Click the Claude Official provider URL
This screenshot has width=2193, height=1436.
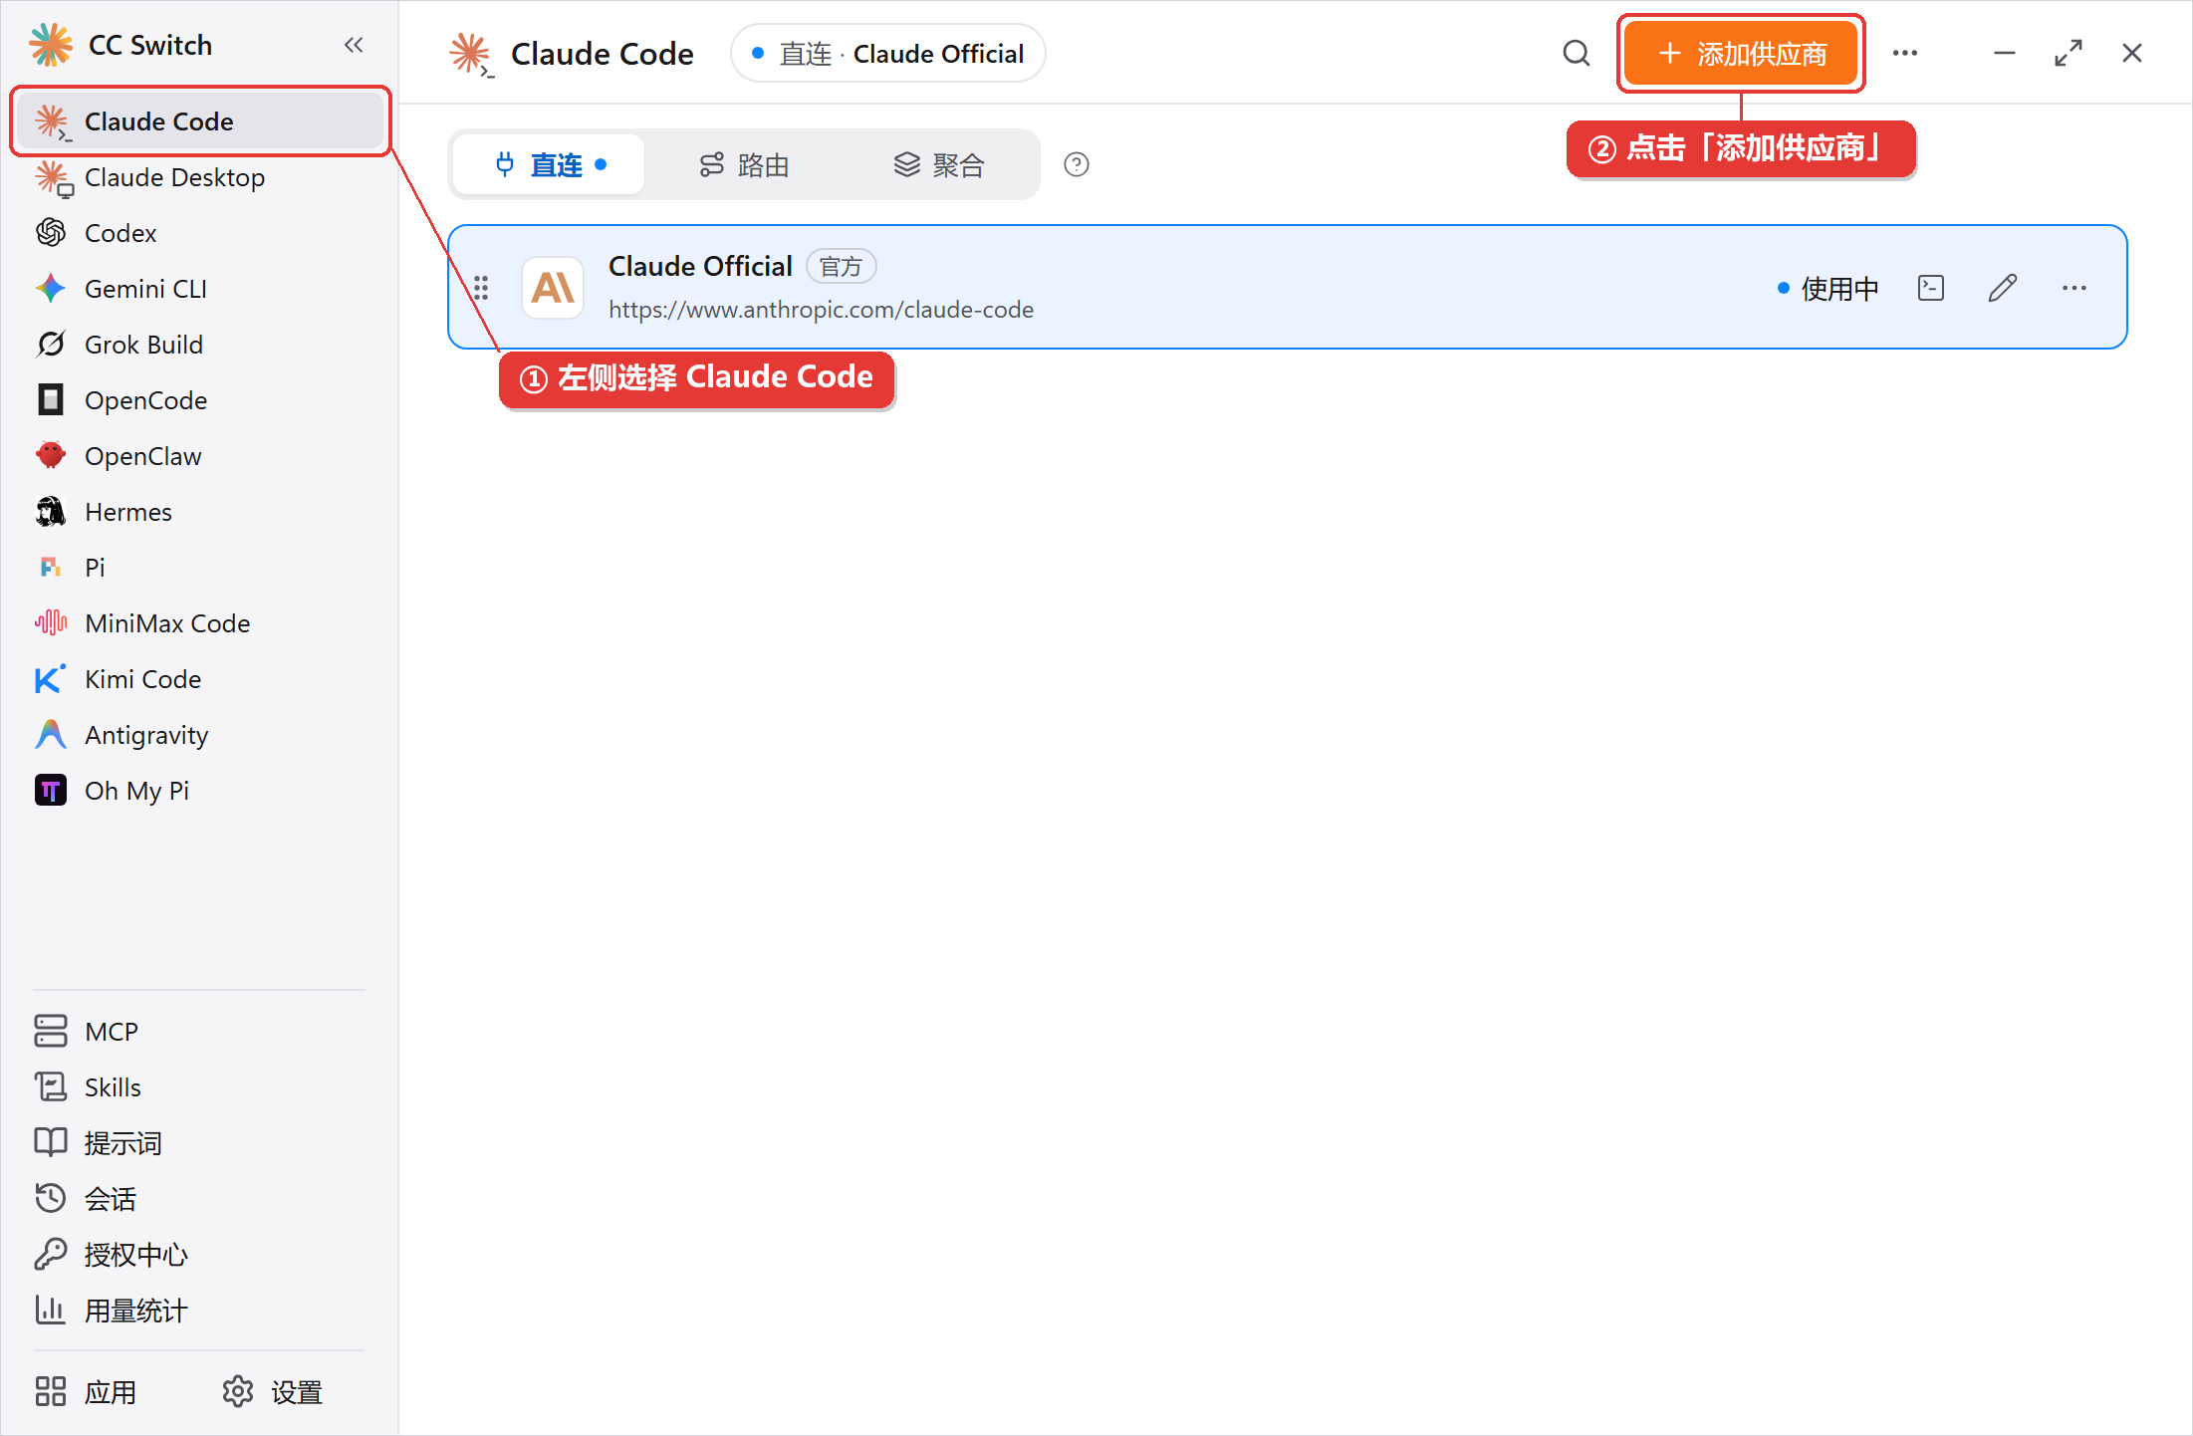(821, 310)
